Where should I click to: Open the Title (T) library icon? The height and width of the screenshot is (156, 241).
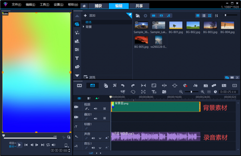(77, 58)
